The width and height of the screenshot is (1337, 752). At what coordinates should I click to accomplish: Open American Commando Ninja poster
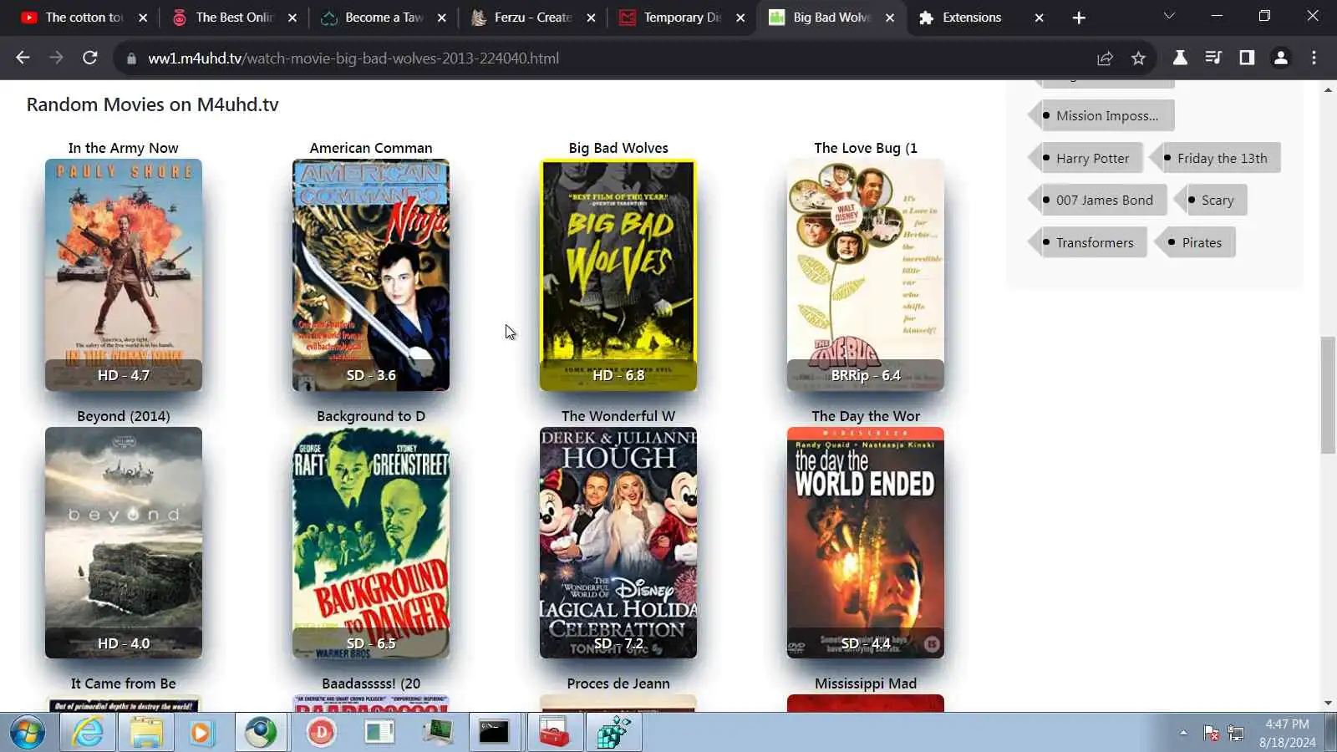tap(371, 275)
